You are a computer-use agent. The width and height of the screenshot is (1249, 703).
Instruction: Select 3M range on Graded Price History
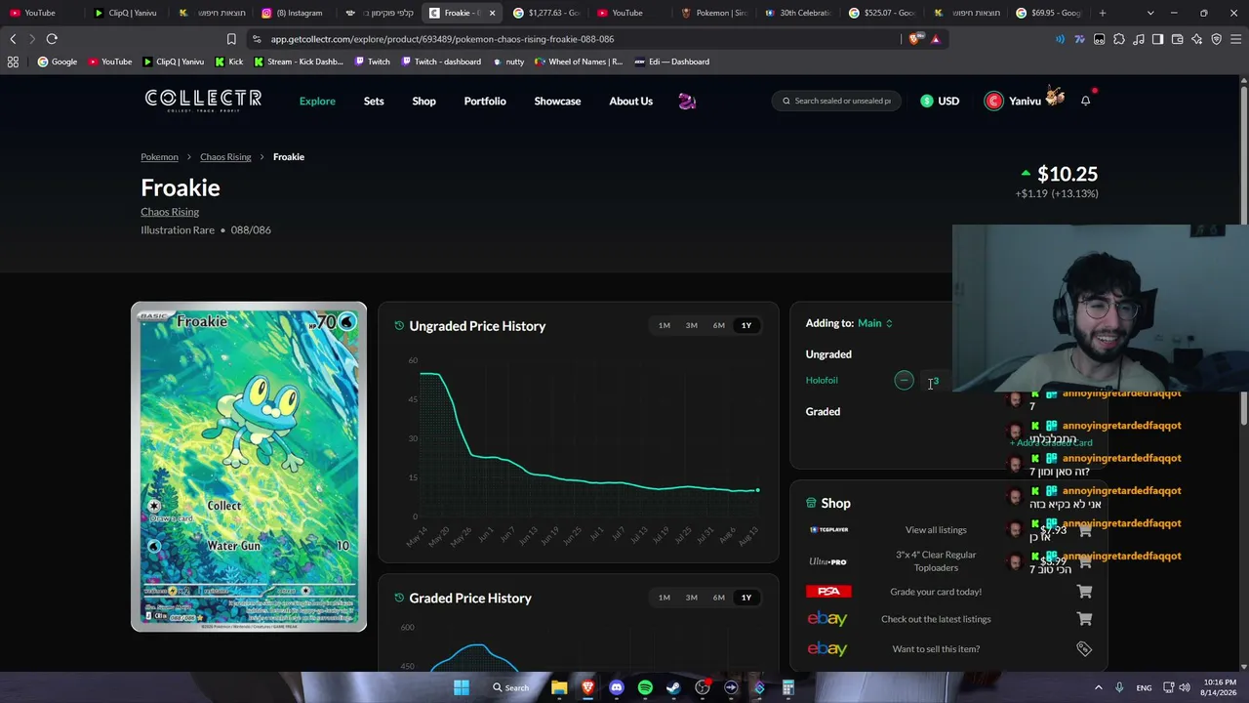point(692,598)
